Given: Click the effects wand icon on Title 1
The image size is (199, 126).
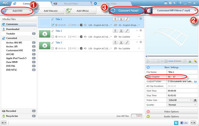Looking at the screenshot, I should (127, 19).
